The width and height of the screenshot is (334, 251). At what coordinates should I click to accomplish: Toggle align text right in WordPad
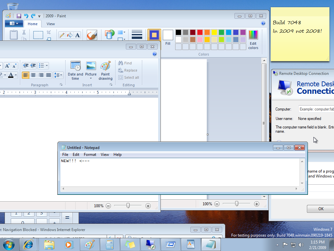41,75
